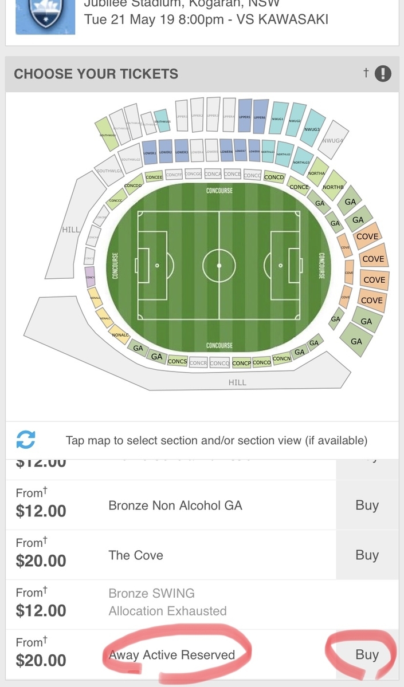Select the CONCP section on map
This screenshot has height=687, width=404.
242,363
